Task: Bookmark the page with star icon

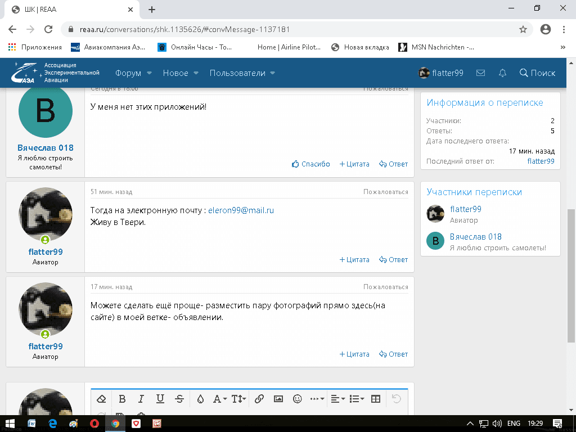Action: (523, 29)
